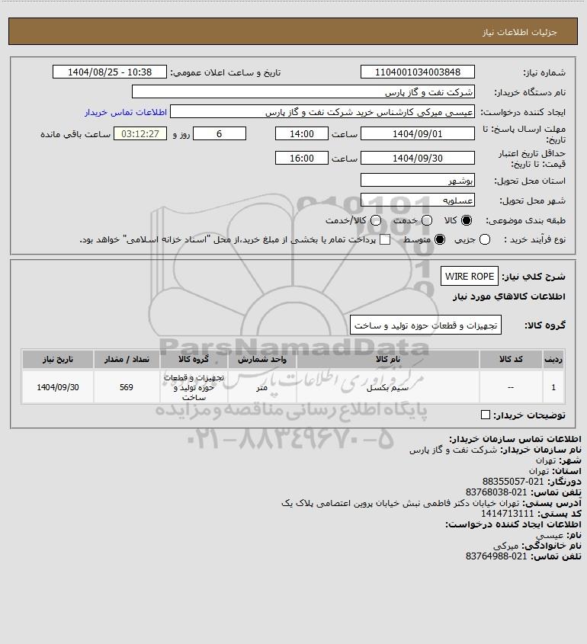Image resolution: width=587 pixels, height=644 pixels.
Task: Click the تعداد / مقدار column header
Action: 127,360
